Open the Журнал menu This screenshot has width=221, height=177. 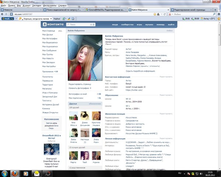point(27,6)
